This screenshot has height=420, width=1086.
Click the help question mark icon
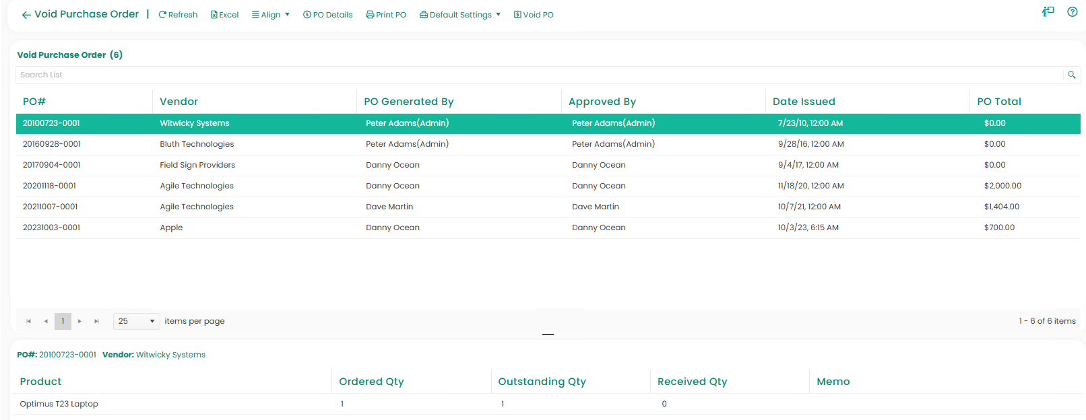pos(1072,11)
